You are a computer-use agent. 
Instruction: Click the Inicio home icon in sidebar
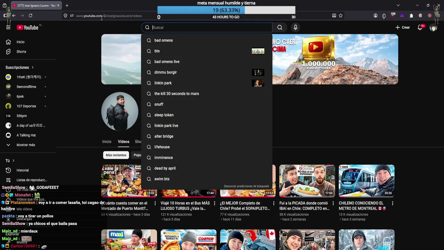(8, 42)
